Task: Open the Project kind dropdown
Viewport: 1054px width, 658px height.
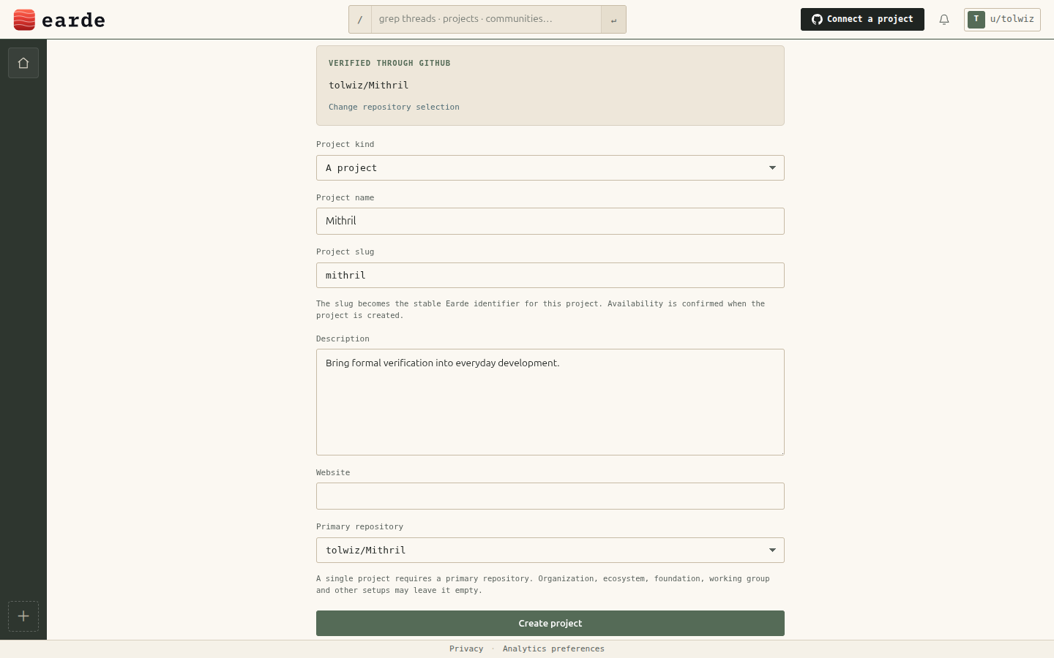Action: [x=550, y=168]
